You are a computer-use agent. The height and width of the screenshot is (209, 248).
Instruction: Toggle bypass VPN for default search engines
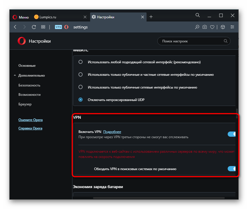pos(232,169)
